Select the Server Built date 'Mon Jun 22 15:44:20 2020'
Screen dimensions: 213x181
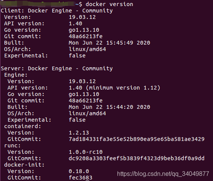pyautogui.click(x=110, y=107)
